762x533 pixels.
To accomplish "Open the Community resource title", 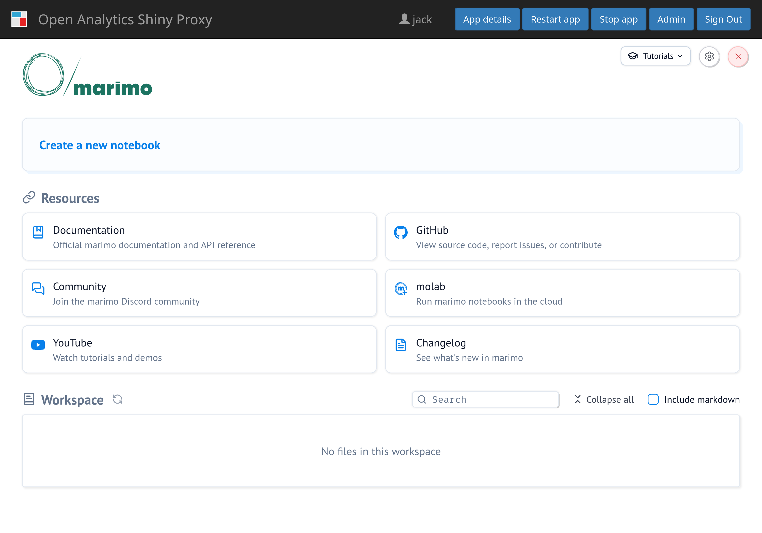I will pos(80,287).
